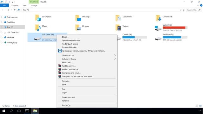Click the WinRAR icon beside Compress and email

point(60,73)
